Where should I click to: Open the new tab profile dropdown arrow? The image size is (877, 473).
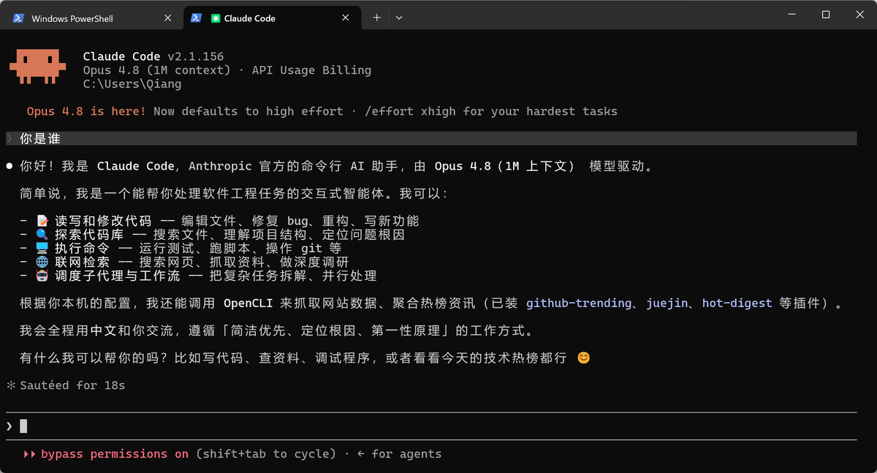[399, 18]
